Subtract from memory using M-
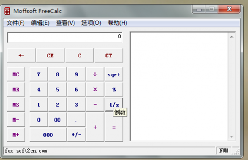 [16, 119]
